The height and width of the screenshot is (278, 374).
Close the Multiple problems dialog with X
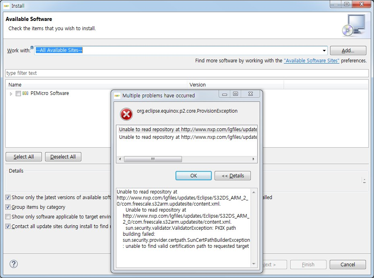250,94
